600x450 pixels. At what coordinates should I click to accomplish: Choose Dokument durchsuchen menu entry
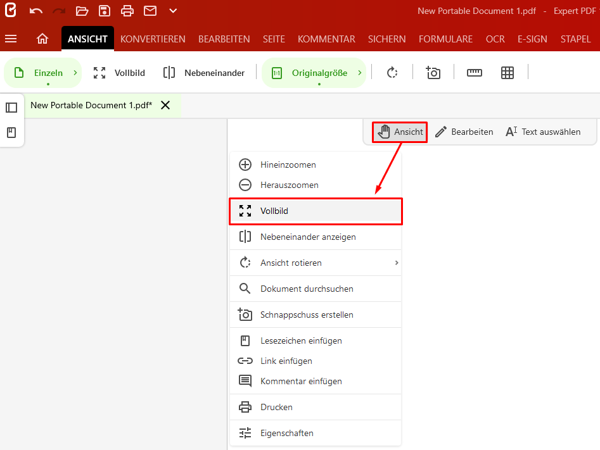click(316, 289)
